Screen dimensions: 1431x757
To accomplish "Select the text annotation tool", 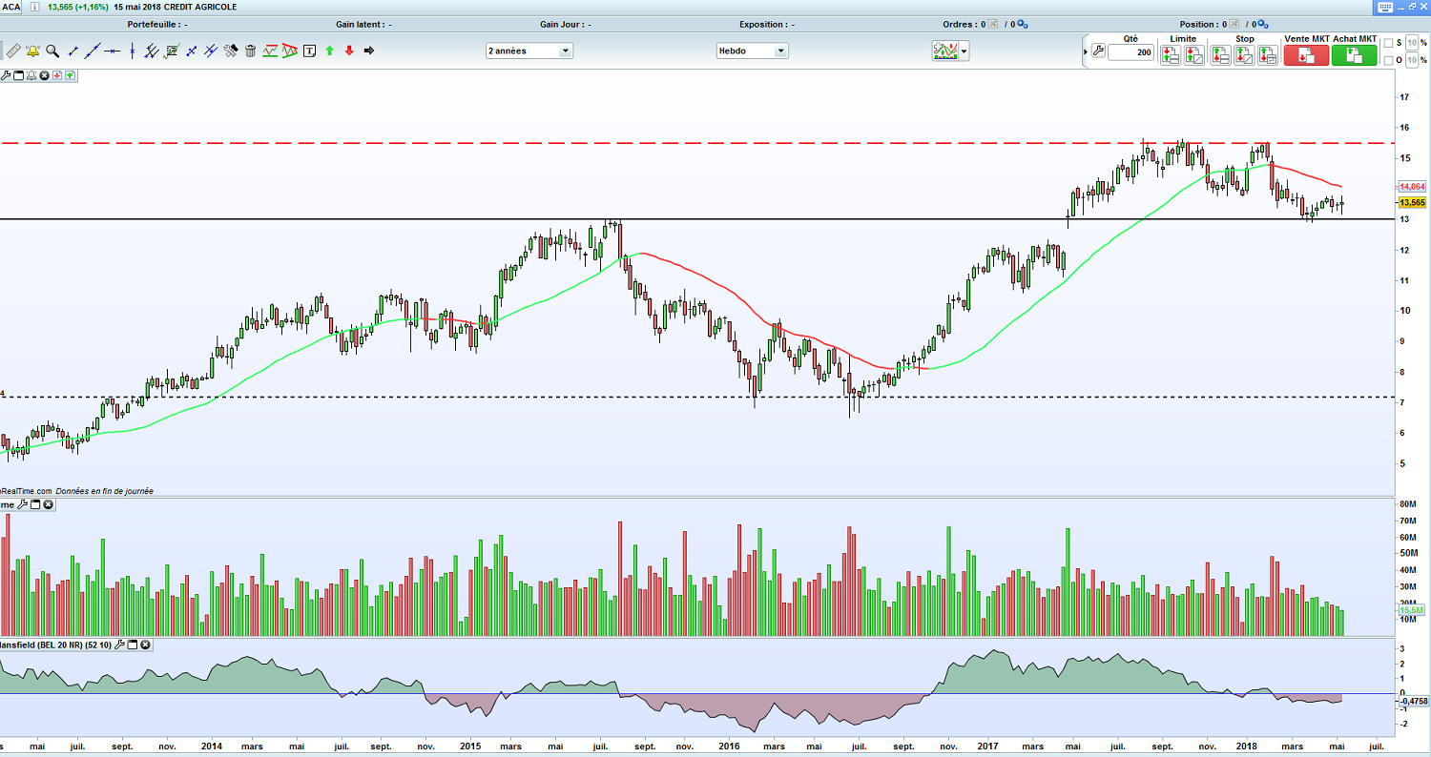I will tap(309, 51).
